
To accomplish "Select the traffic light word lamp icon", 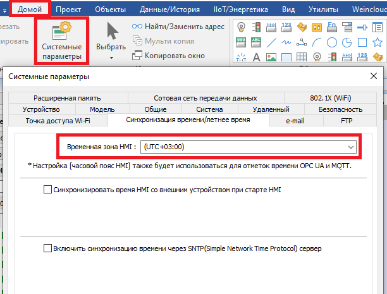I will [257, 27].
